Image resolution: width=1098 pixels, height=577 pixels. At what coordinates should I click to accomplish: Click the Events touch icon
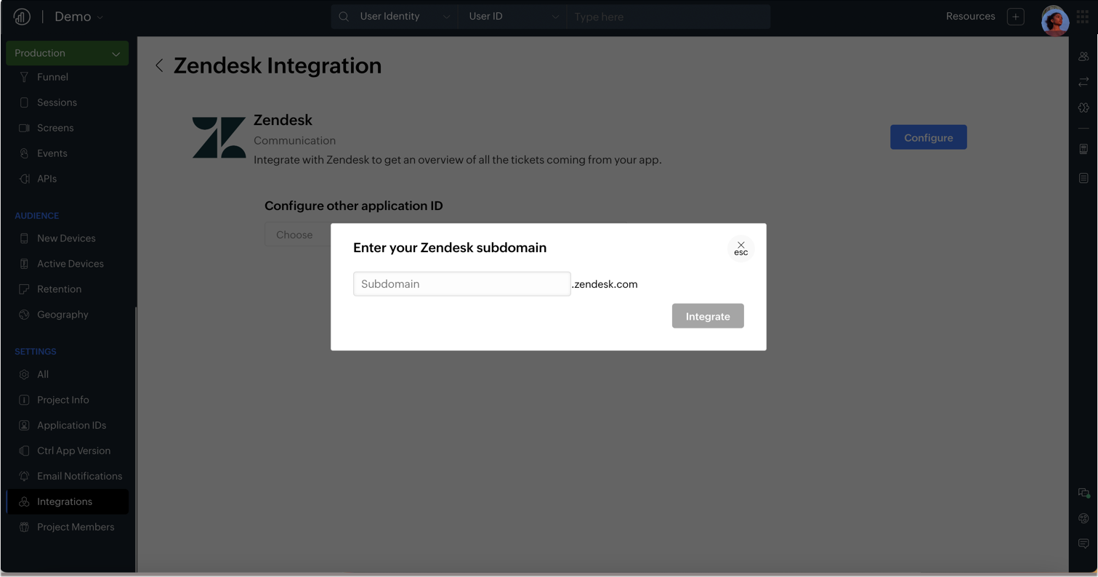coord(24,153)
